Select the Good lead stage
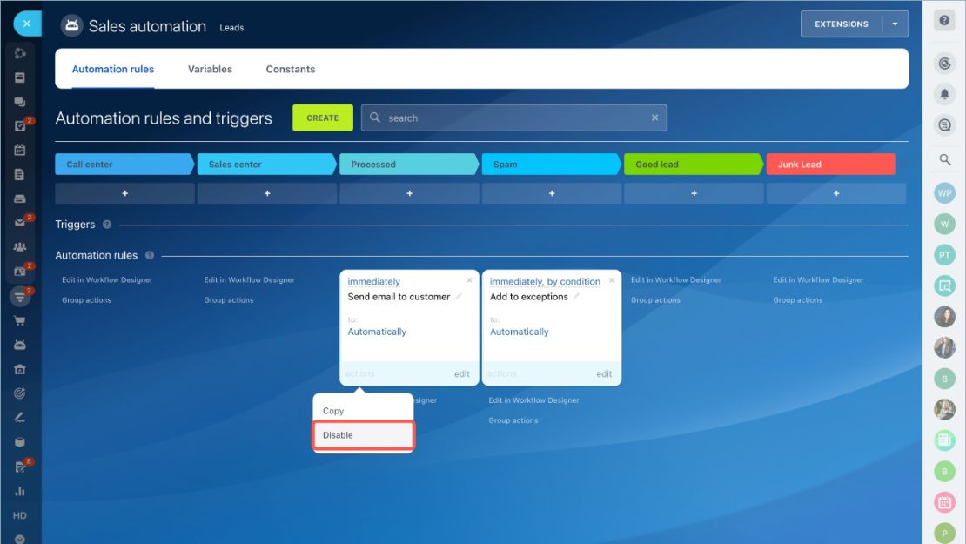This screenshot has width=966, height=544. pos(694,165)
